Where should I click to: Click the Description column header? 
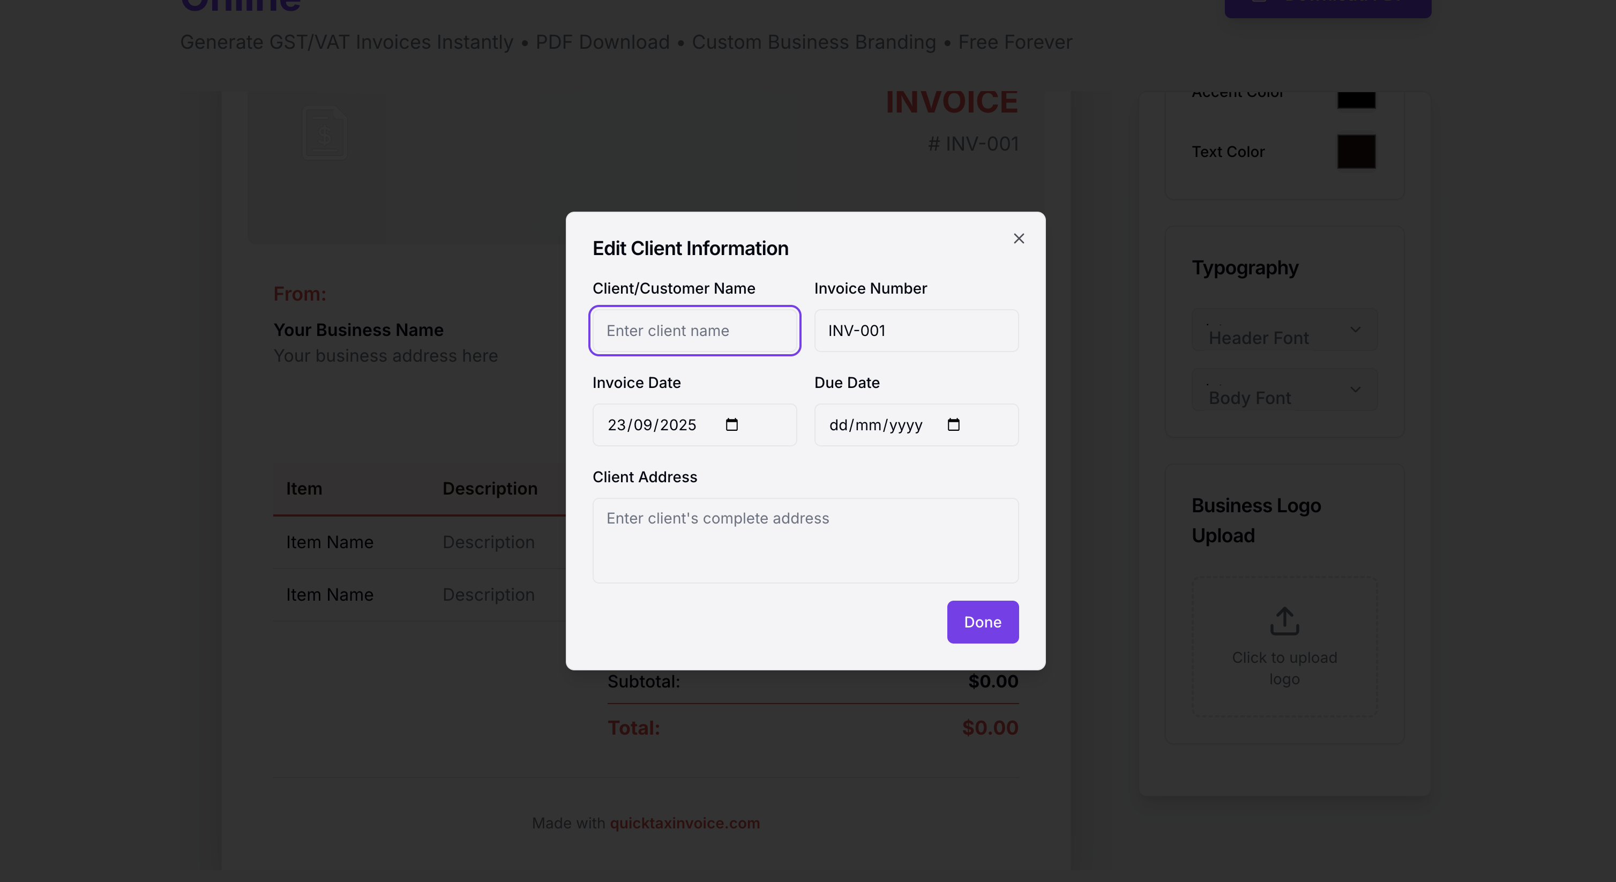tap(490, 489)
